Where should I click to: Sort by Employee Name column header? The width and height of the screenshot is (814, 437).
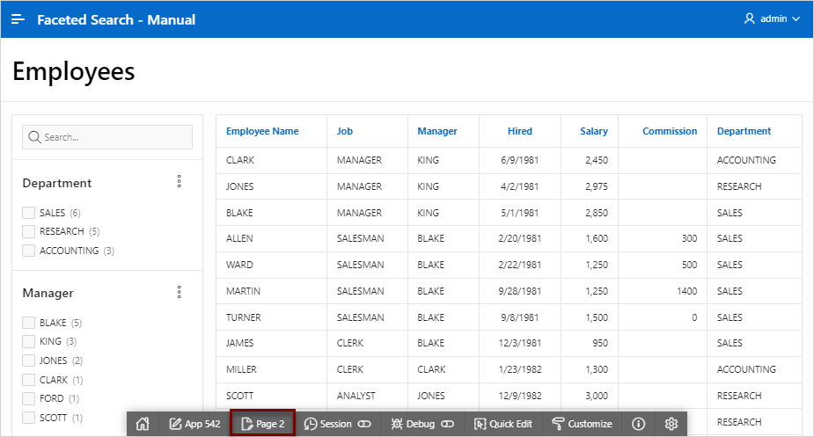tap(262, 131)
